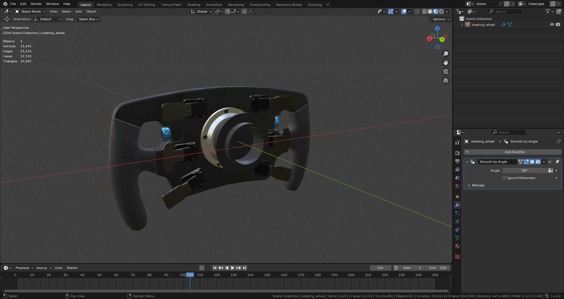Enable the Ignore Sharpness checkbox

(504, 178)
